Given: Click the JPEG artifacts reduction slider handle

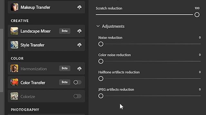Looking at the screenshot, I should 101,96.
